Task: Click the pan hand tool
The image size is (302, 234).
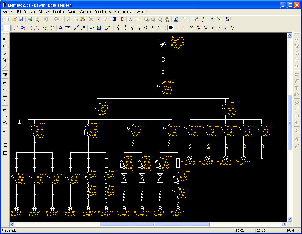Action: click(167, 19)
